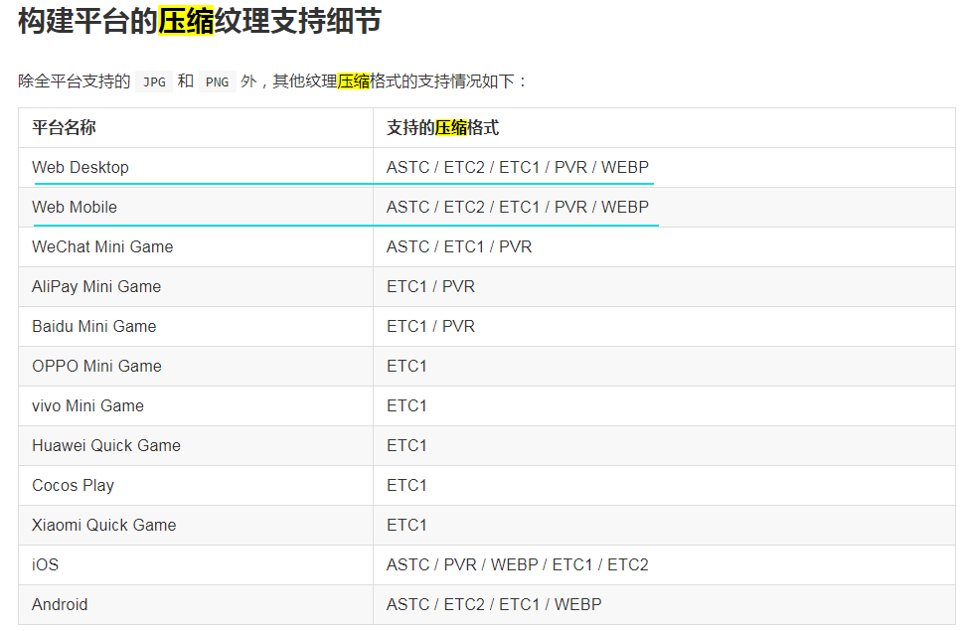967x631 pixels.
Task: Select the vivo Mini Game cell
Action: (x=87, y=405)
